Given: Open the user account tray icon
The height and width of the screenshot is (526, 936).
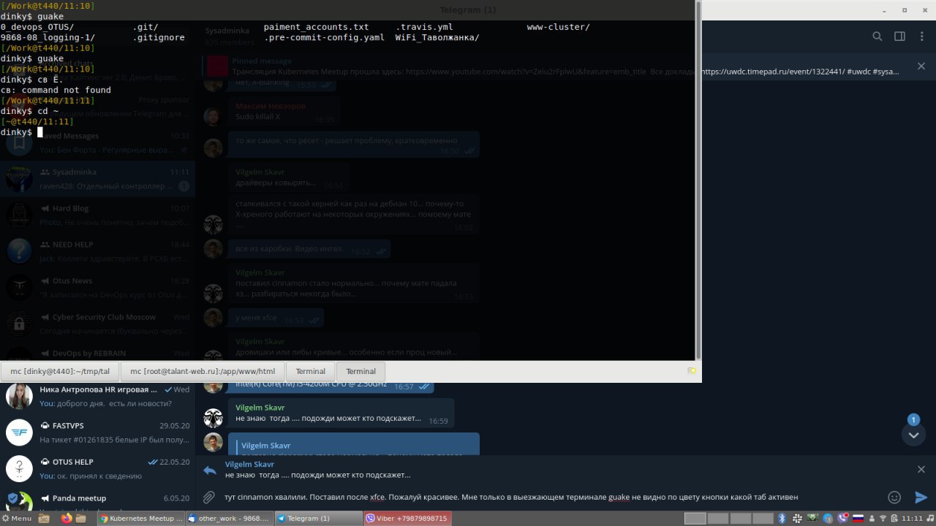Looking at the screenshot, I should pos(872,518).
